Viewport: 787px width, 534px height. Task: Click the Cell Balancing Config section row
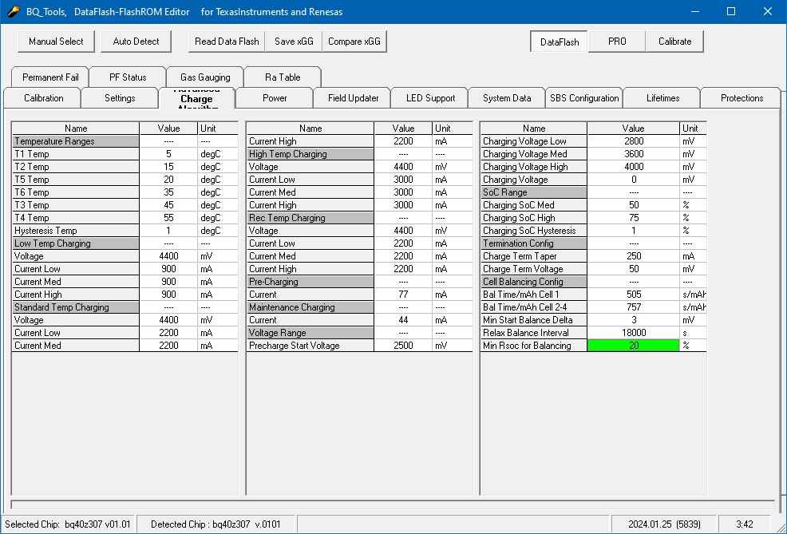(x=534, y=282)
